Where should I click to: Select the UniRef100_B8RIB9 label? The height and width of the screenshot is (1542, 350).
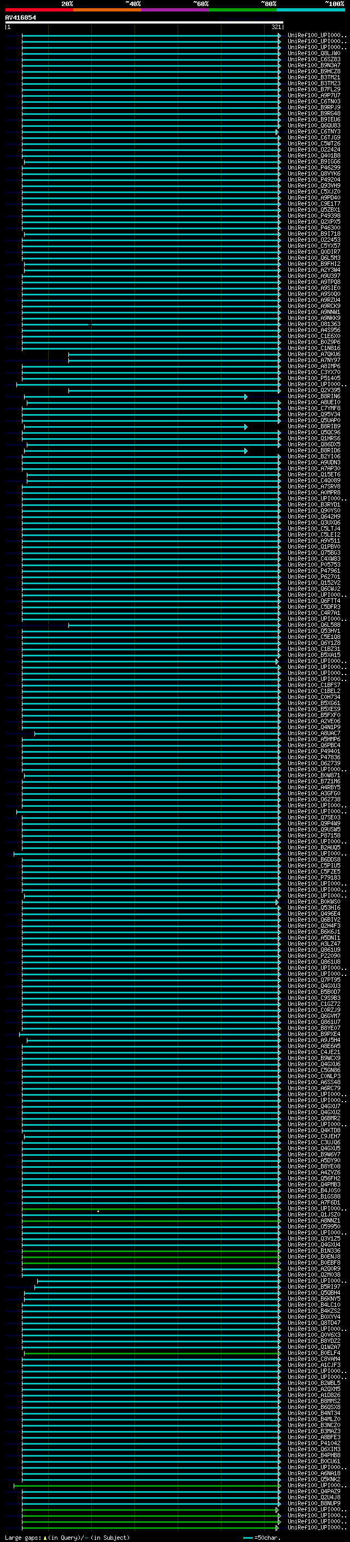click(x=314, y=427)
